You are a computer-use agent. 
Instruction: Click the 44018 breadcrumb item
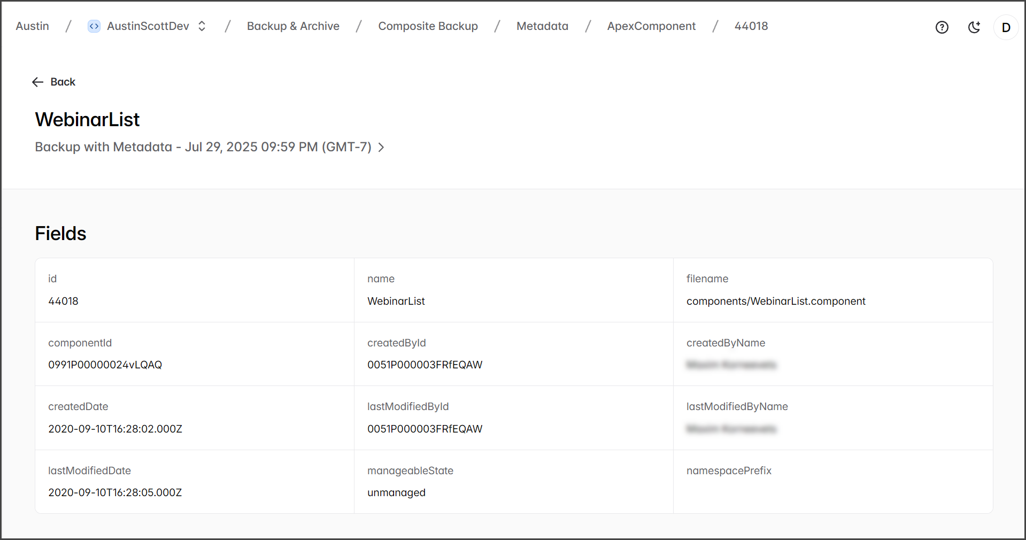[751, 26]
